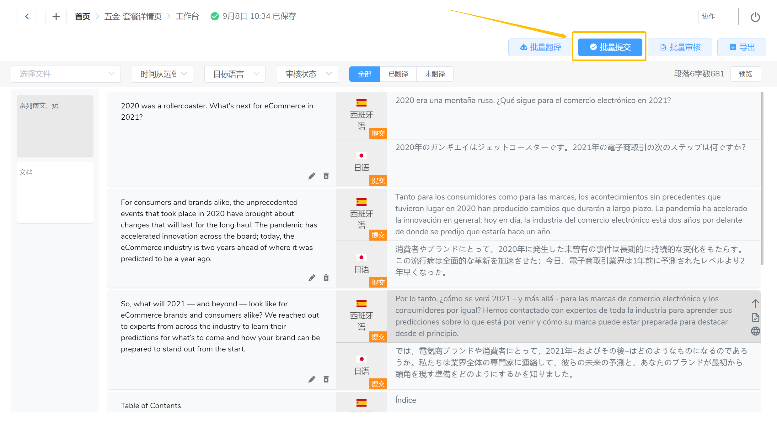Open the 时间从远至 sort dropdown
The width and height of the screenshot is (777, 421).
[x=163, y=74]
